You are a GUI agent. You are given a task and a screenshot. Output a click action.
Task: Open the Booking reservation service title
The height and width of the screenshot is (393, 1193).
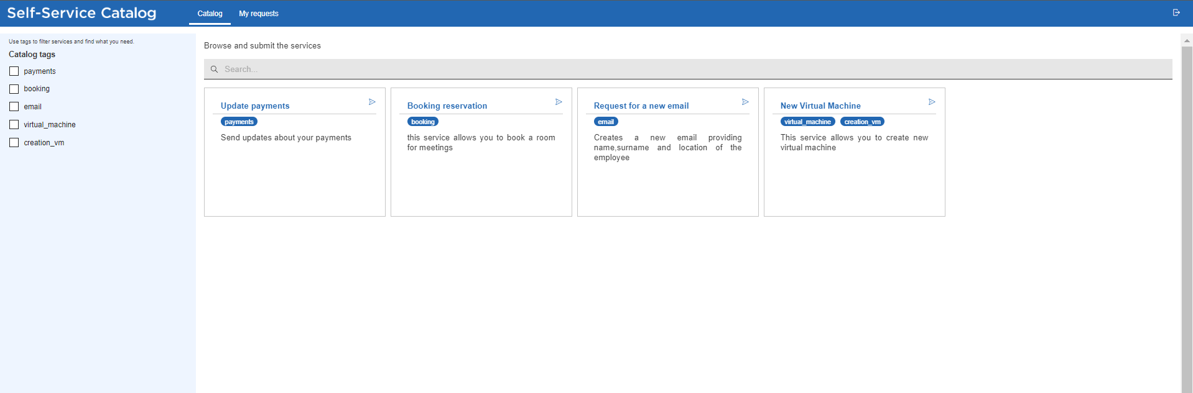point(447,106)
